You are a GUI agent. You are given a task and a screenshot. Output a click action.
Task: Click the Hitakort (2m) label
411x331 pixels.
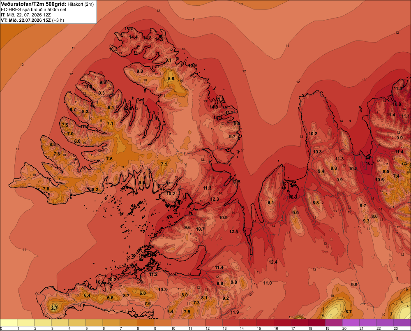[x=81, y=4]
